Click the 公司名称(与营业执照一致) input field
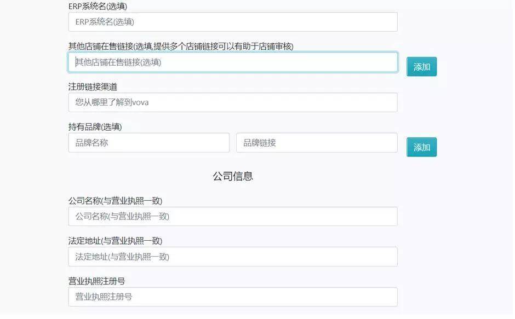 (232, 216)
